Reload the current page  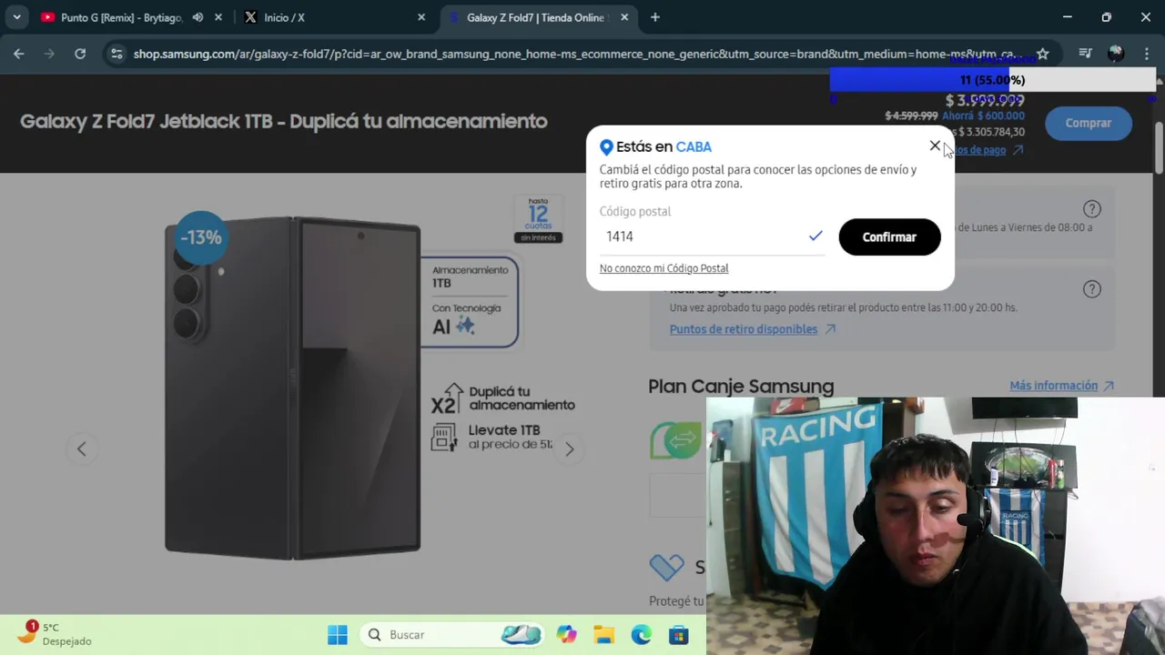(x=80, y=54)
